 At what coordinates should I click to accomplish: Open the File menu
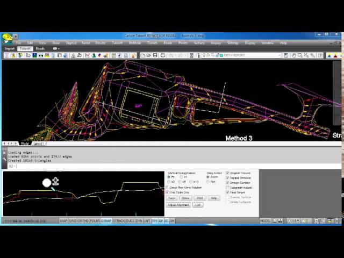coord(19,43)
